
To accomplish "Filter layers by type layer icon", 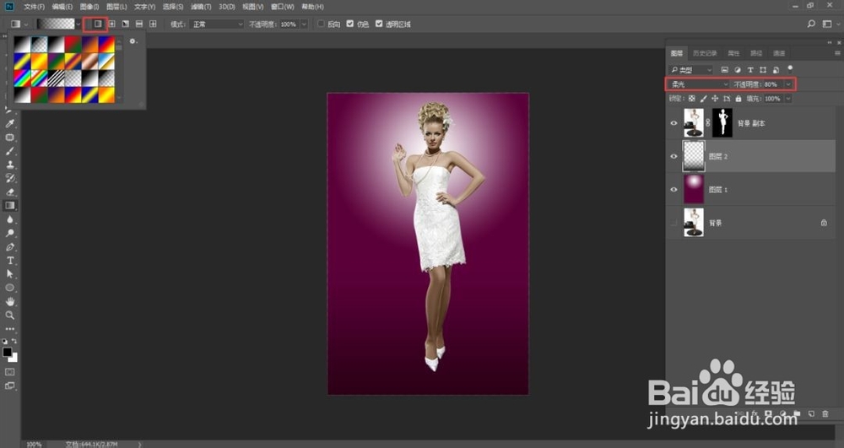I will pos(750,70).
